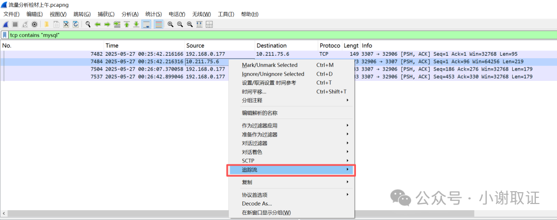Open the 电话(Y) menu

click(x=177, y=14)
